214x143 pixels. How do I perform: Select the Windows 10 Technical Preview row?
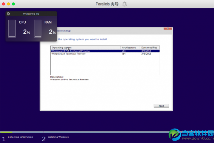pyautogui.click(x=105, y=54)
